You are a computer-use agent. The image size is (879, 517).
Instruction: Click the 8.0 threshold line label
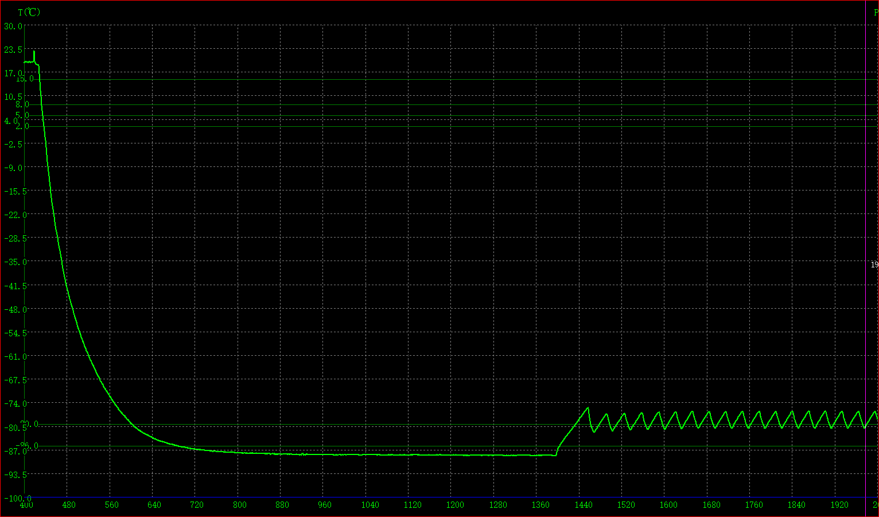point(22,104)
